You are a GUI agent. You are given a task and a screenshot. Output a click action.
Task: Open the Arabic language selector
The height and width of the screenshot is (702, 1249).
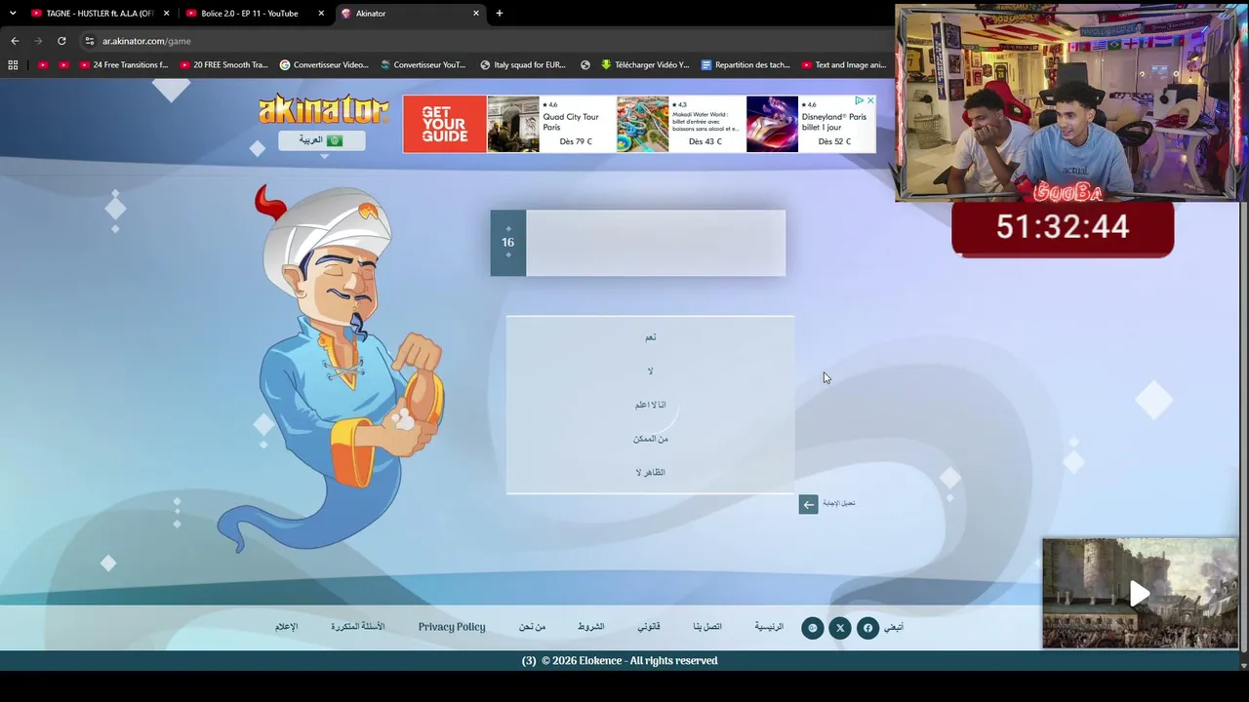tap(322, 140)
